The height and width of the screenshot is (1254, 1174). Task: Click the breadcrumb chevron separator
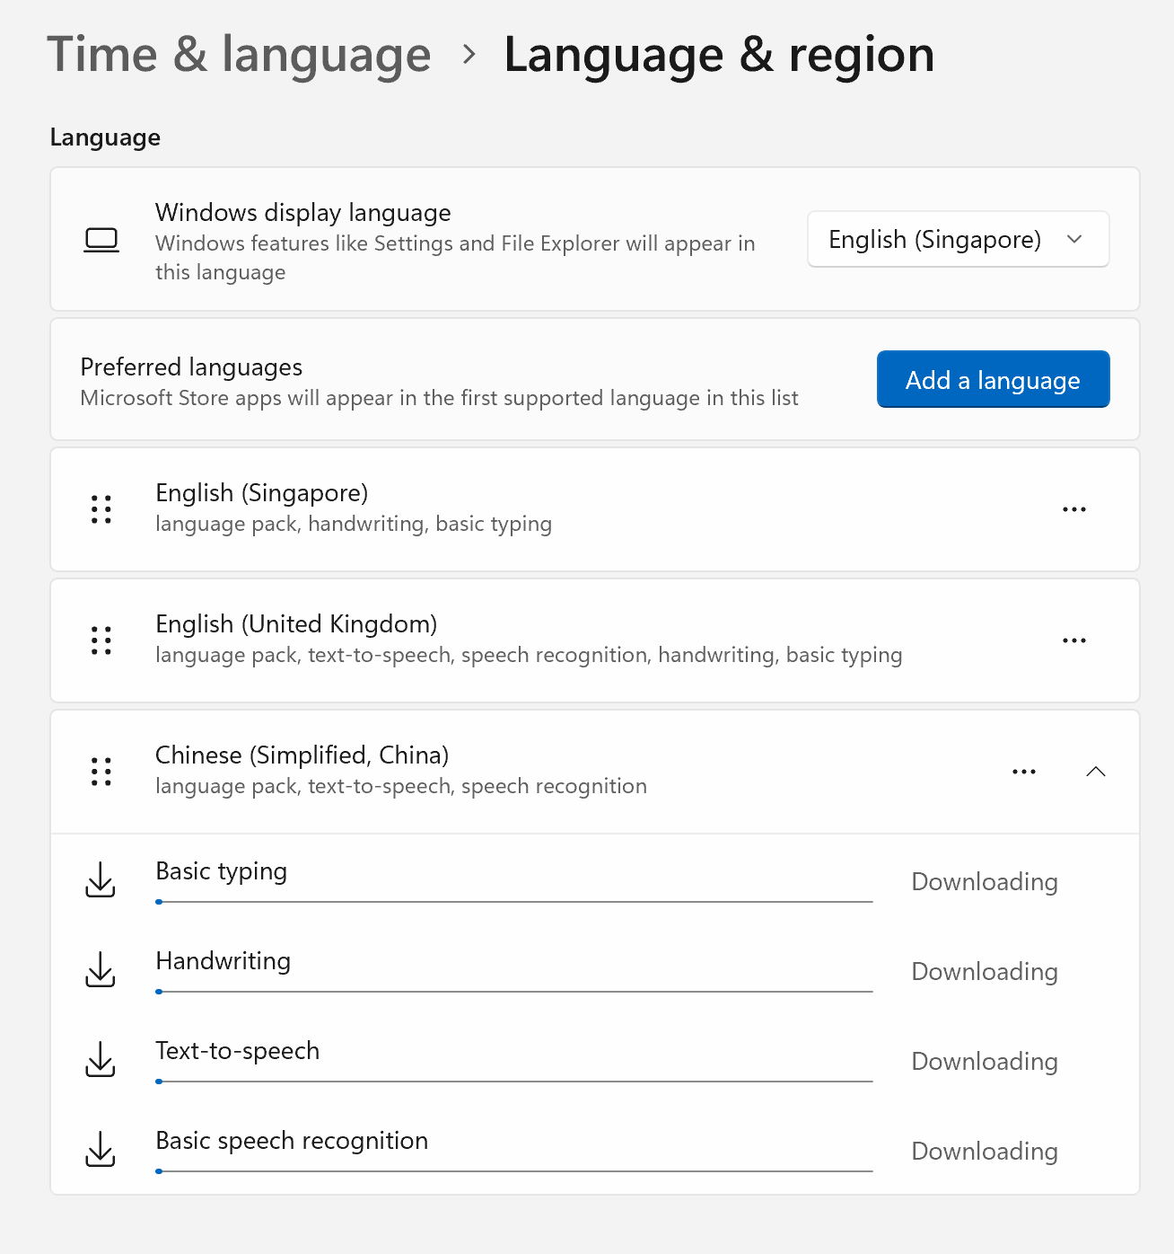(469, 55)
